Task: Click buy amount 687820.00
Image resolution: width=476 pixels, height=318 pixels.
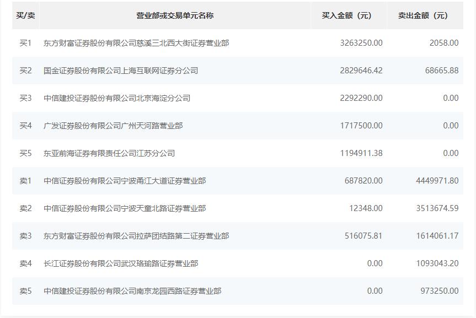Action: click(x=363, y=181)
